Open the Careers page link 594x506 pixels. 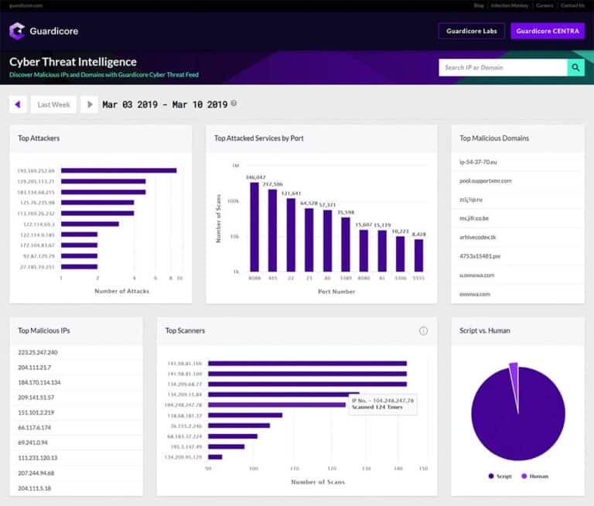pyautogui.click(x=544, y=5)
